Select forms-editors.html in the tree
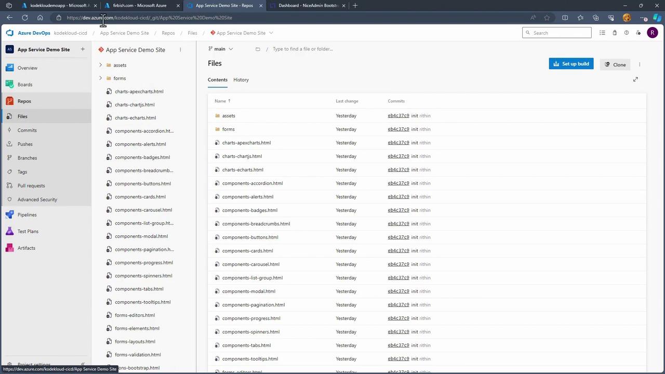 click(135, 315)
